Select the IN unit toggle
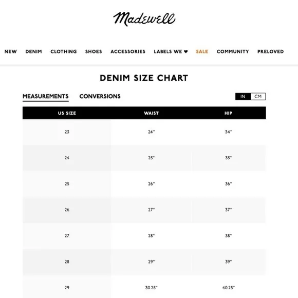The width and height of the screenshot is (298, 298). [243, 97]
